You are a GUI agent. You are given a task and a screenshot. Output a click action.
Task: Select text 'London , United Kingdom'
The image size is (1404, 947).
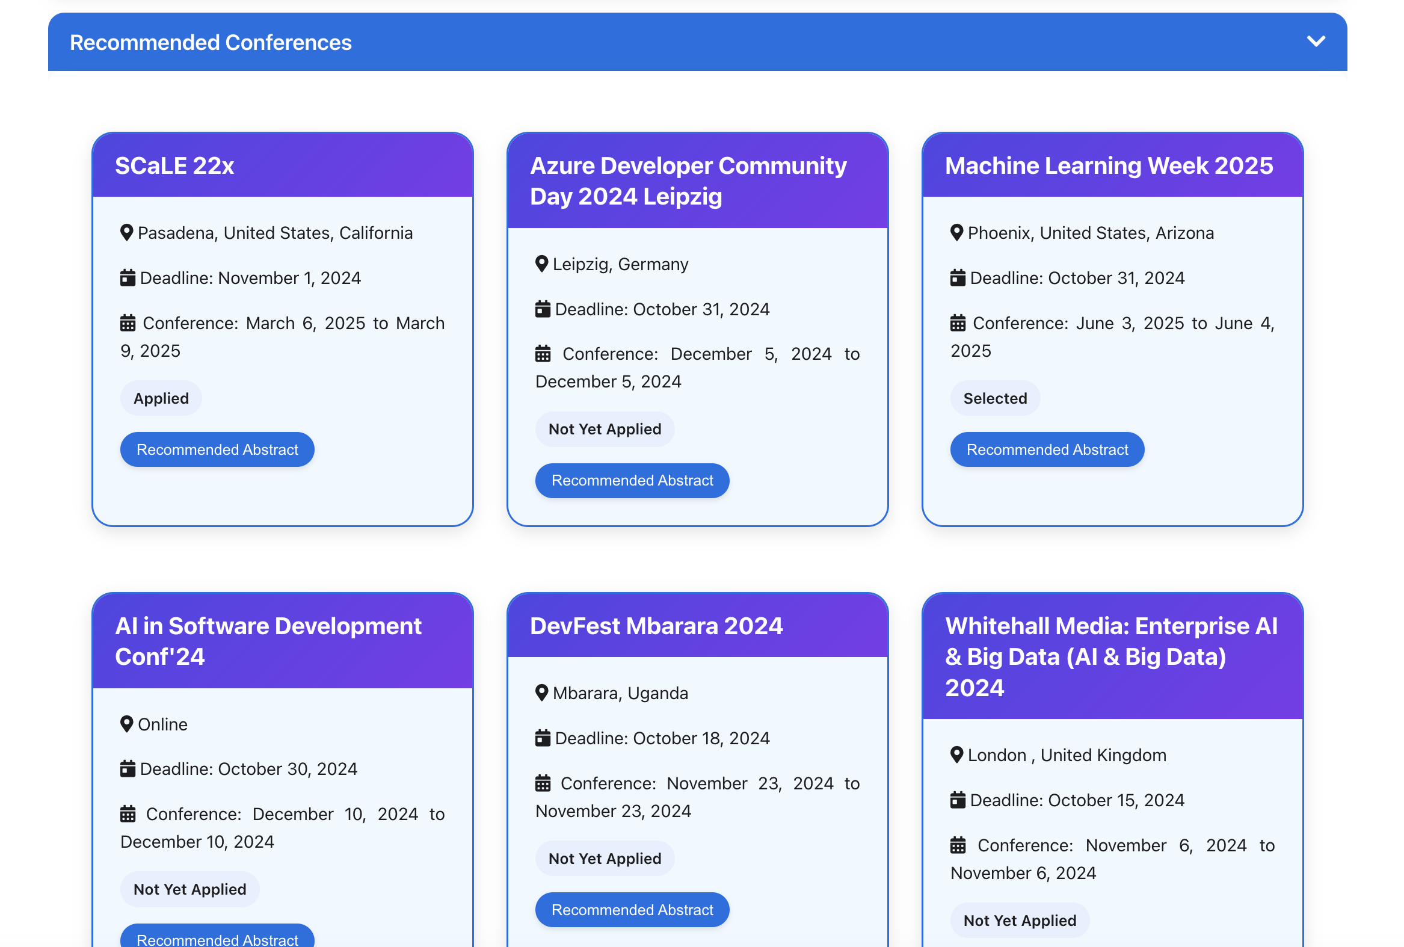click(1067, 756)
